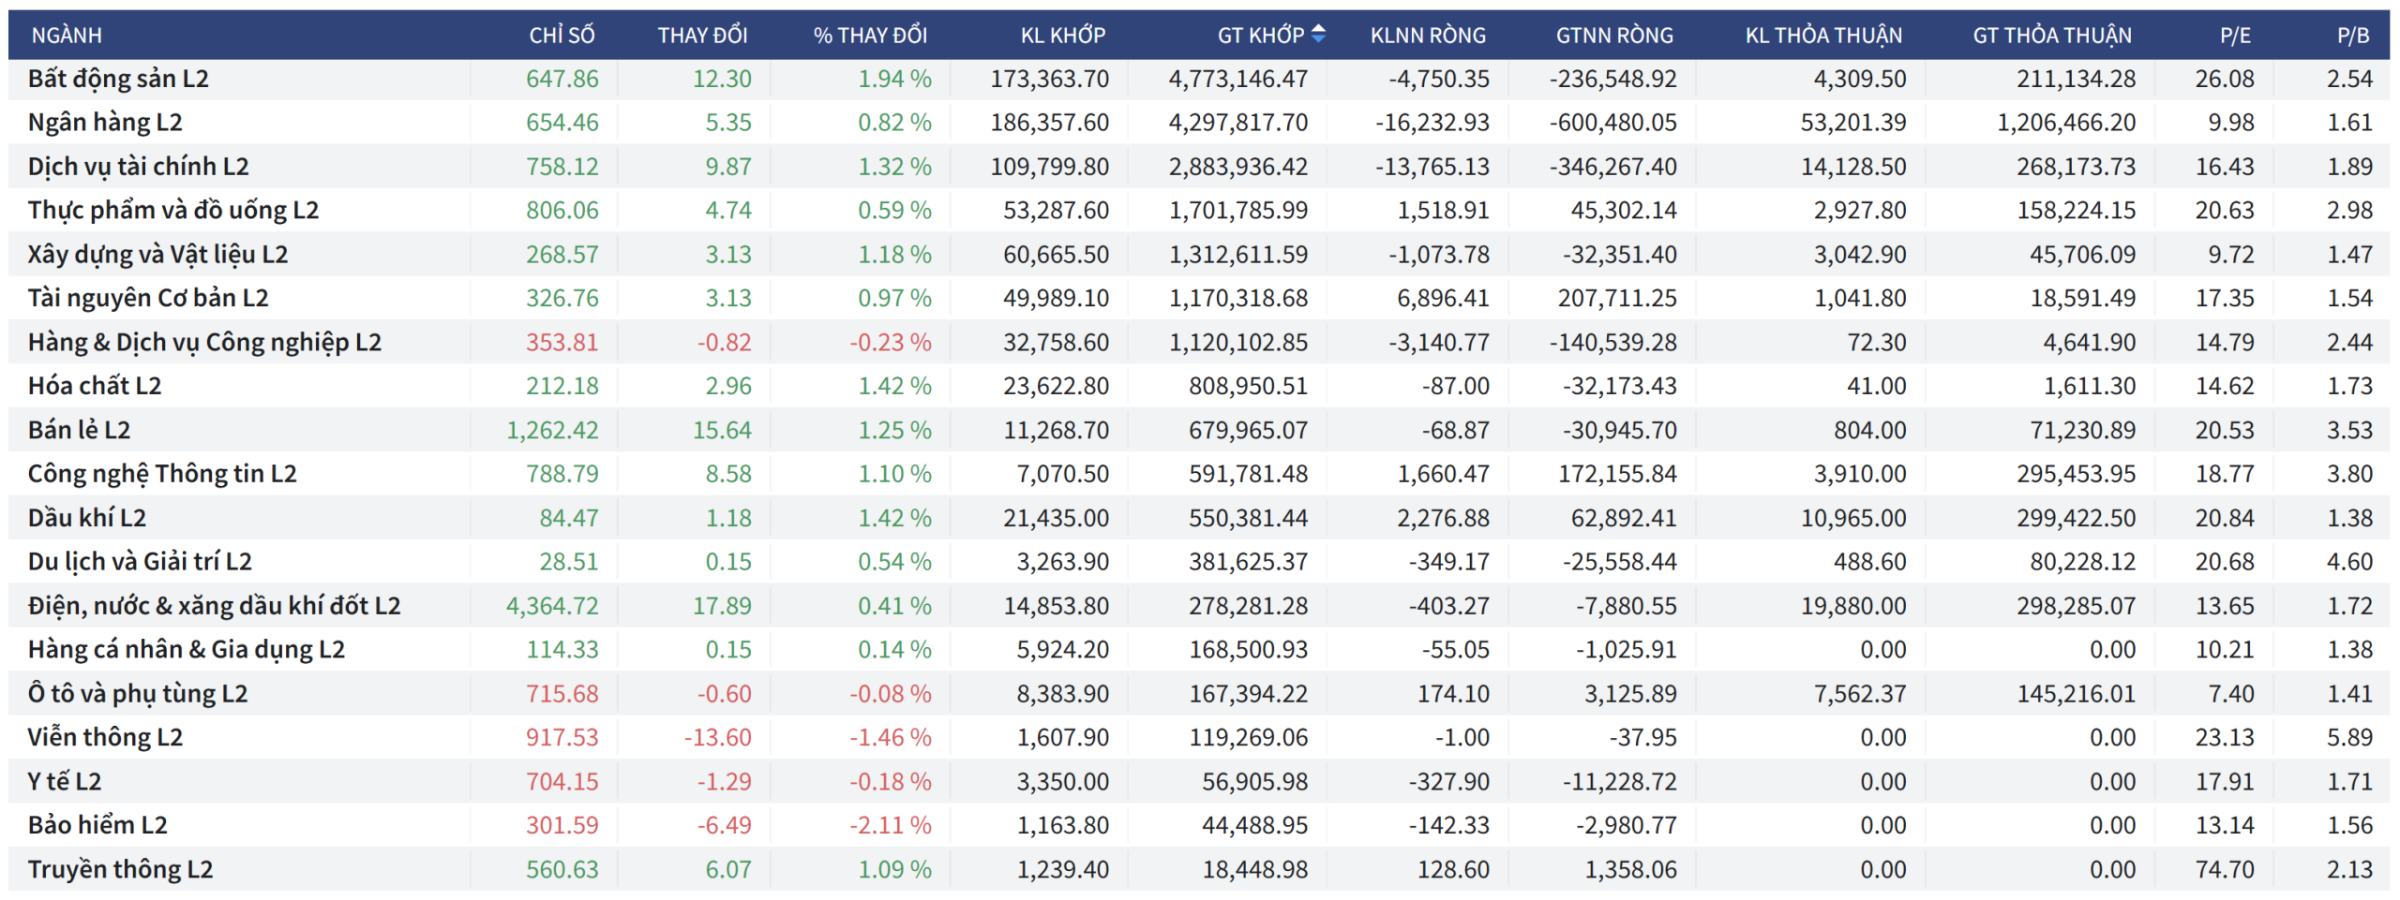
Task: Sort by GTNN RÒNG header
Action: coord(1613,36)
